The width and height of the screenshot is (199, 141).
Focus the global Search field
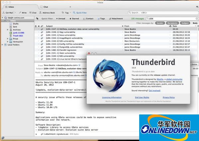click(x=163, y=13)
